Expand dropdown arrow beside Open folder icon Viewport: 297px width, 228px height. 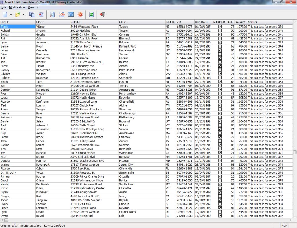tap(24, 14)
